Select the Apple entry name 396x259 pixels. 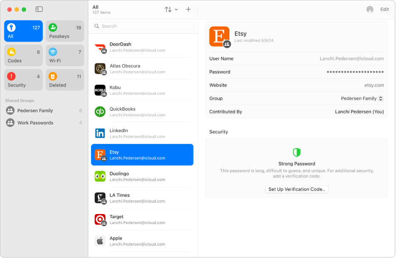click(116, 238)
